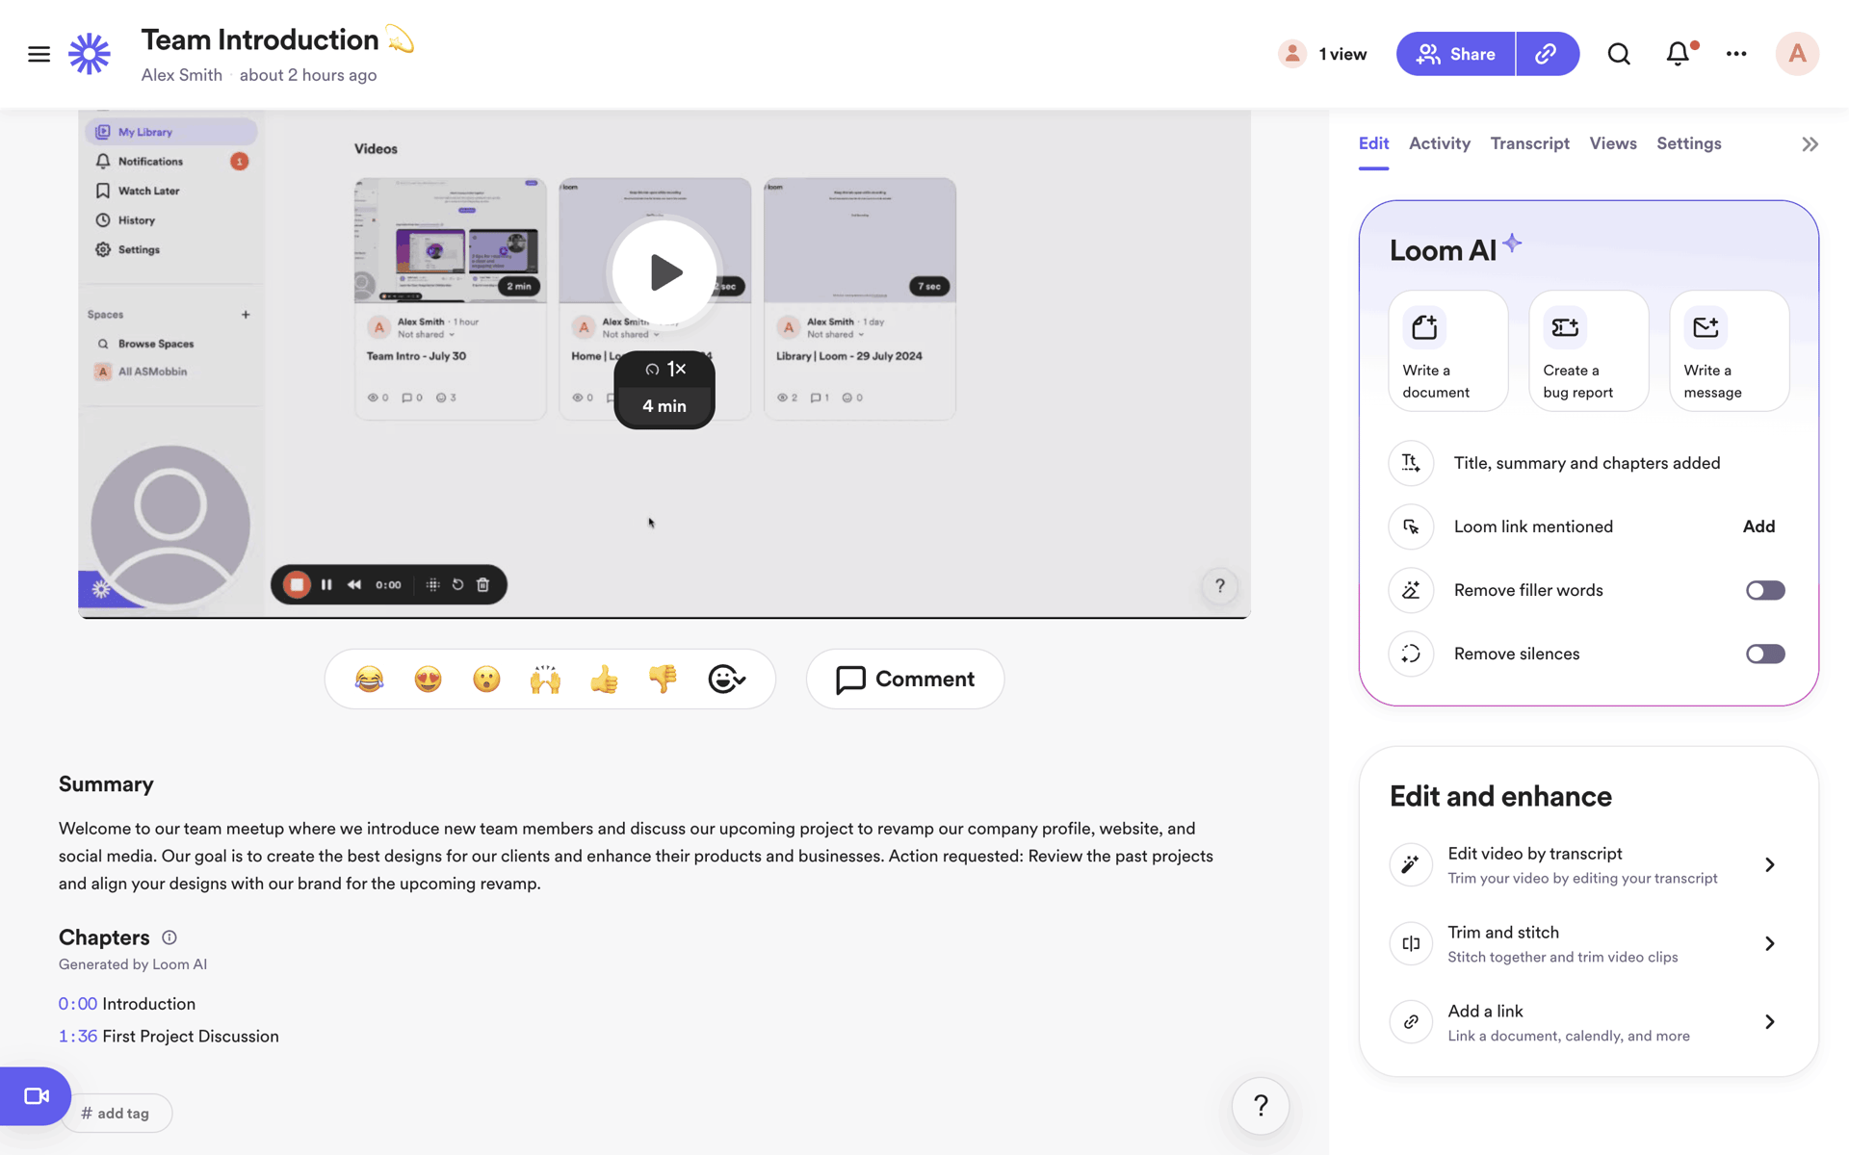1849x1155 pixels.
Task: Click the Alex Smith author name
Action: click(181, 75)
